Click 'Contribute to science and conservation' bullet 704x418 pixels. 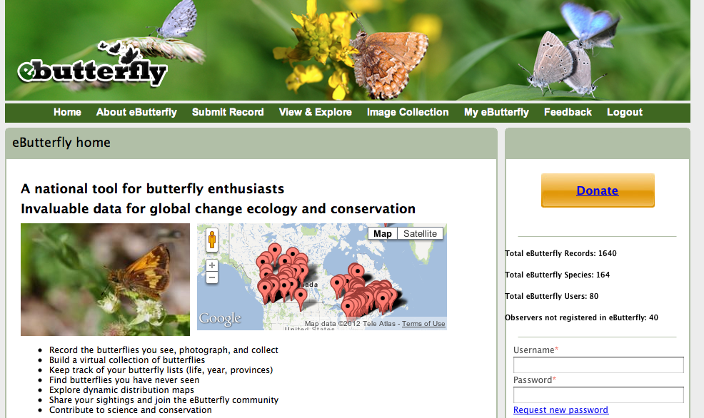click(x=130, y=410)
